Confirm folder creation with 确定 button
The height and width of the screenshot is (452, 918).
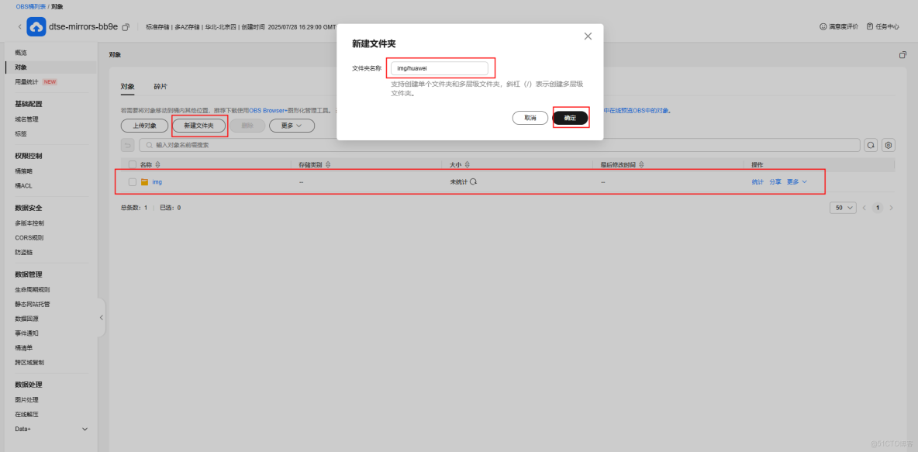tap(571, 117)
